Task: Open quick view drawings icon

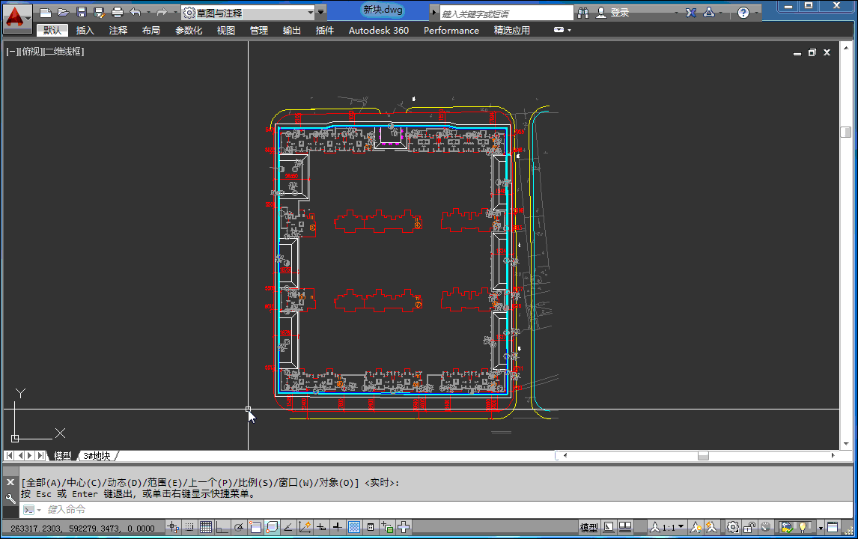Action: tap(625, 528)
